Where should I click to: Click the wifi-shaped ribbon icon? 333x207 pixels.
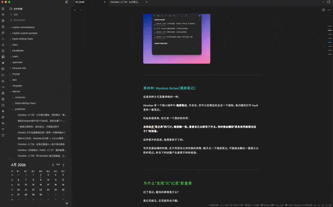click(3, 129)
